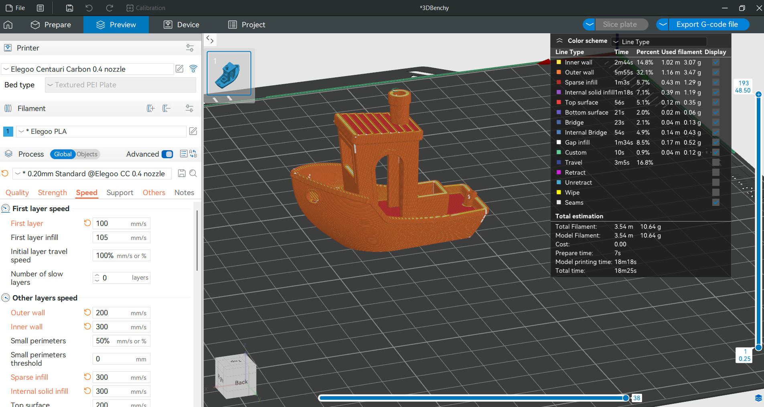Select the Objects process scope
764x407 pixels.
coord(87,154)
